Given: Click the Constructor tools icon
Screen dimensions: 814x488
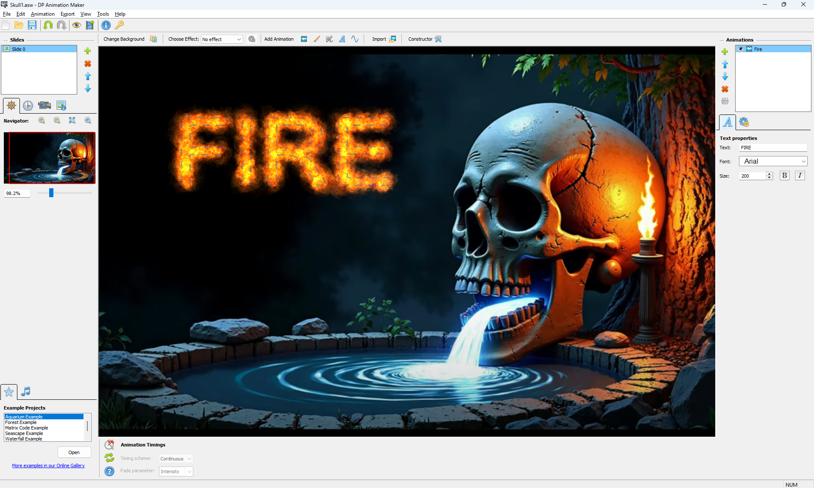Looking at the screenshot, I should point(438,39).
